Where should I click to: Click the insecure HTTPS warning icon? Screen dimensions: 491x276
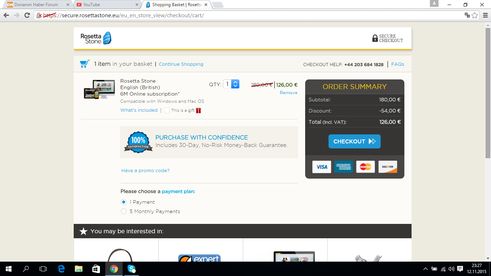pos(40,15)
